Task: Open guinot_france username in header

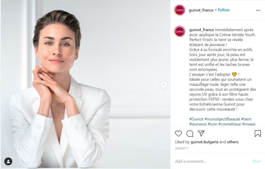Action: point(201,10)
